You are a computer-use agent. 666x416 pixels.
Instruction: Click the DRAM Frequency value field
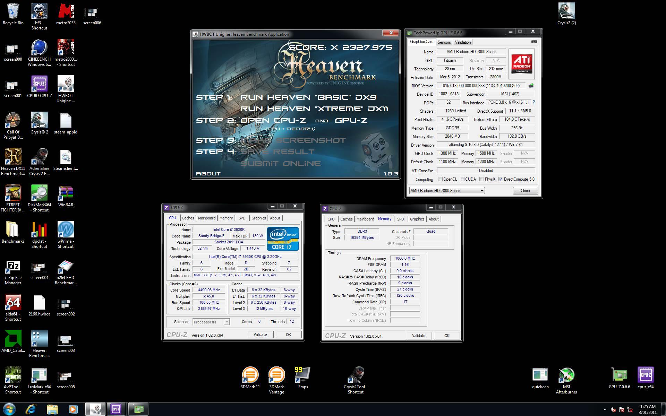(x=405, y=259)
